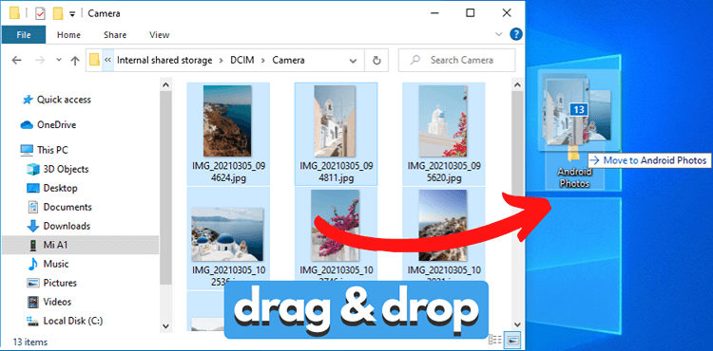This screenshot has width=713, height=351.
Task: Switch to Details view in status bar
Action: tap(495, 340)
